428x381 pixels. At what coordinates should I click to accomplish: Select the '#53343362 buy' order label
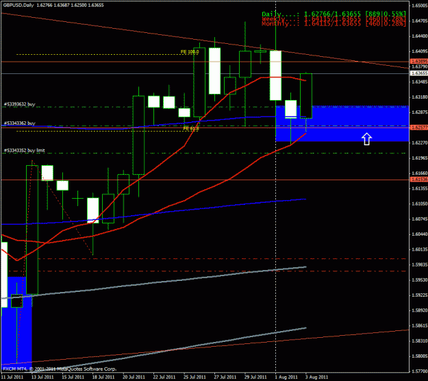[20, 123]
